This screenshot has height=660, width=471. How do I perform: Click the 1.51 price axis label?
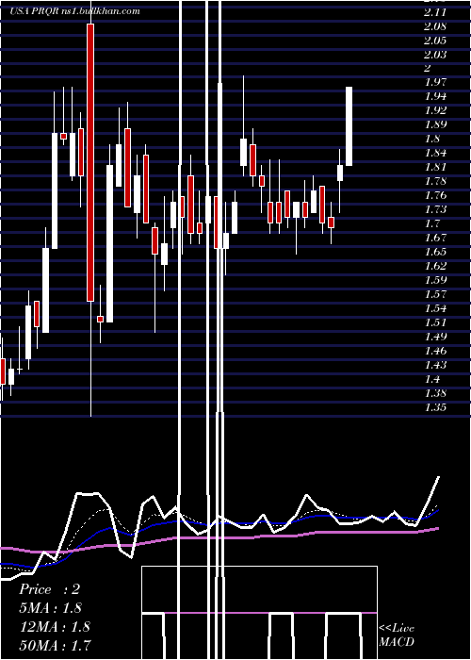click(435, 322)
